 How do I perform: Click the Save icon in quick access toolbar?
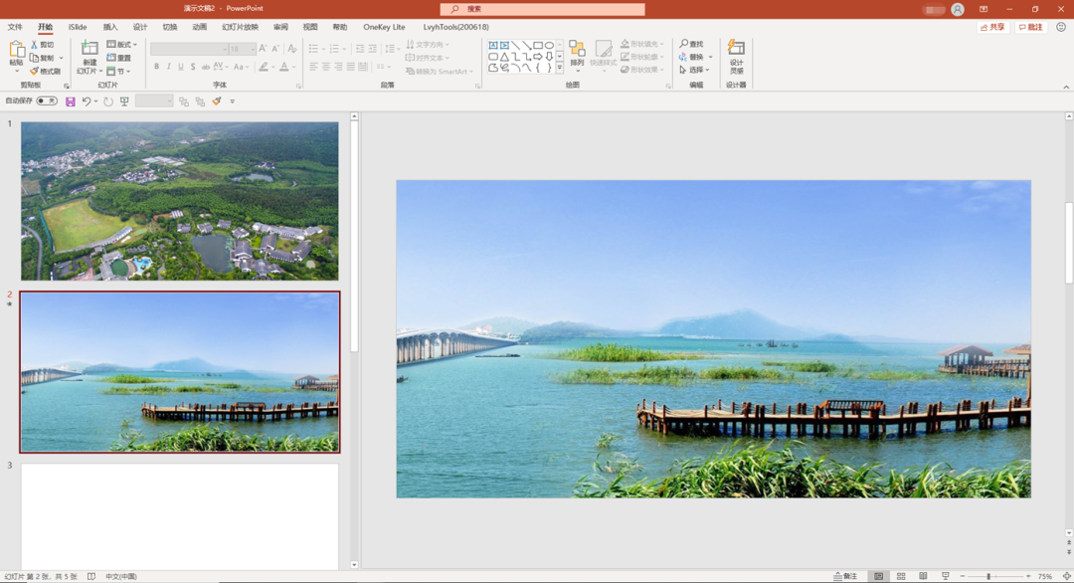pos(71,101)
